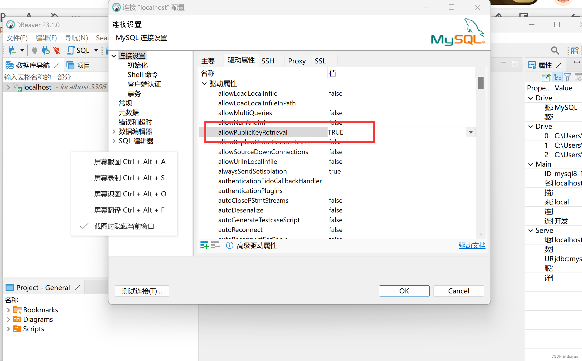Switch to the Proxy tab
This screenshot has height=361, width=582.
pos(296,61)
